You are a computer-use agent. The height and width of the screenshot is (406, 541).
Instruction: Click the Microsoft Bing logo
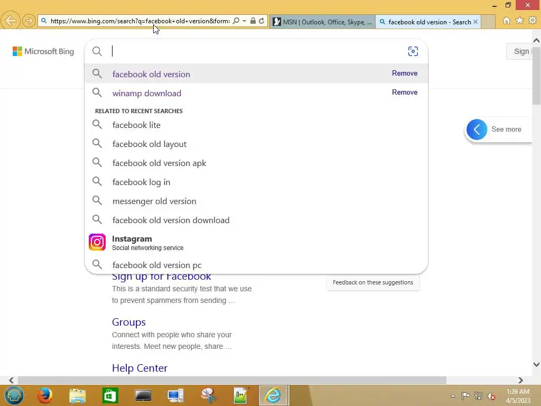pyautogui.click(x=43, y=51)
